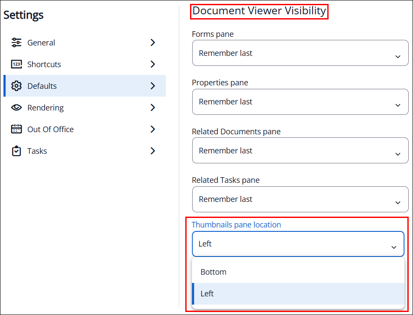Image resolution: width=413 pixels, height=315 pixels.
Task: Open the Forms pane dropdown
Action: (x=300, y=53)
